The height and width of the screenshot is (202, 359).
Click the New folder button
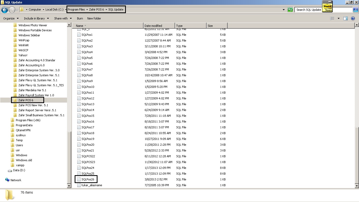coord(94,18)
